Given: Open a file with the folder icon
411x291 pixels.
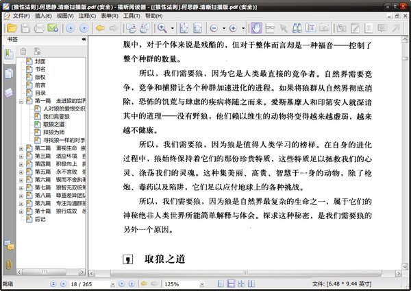Looking at the screenshot, I should pyautogui.click(x=12, y=28).
